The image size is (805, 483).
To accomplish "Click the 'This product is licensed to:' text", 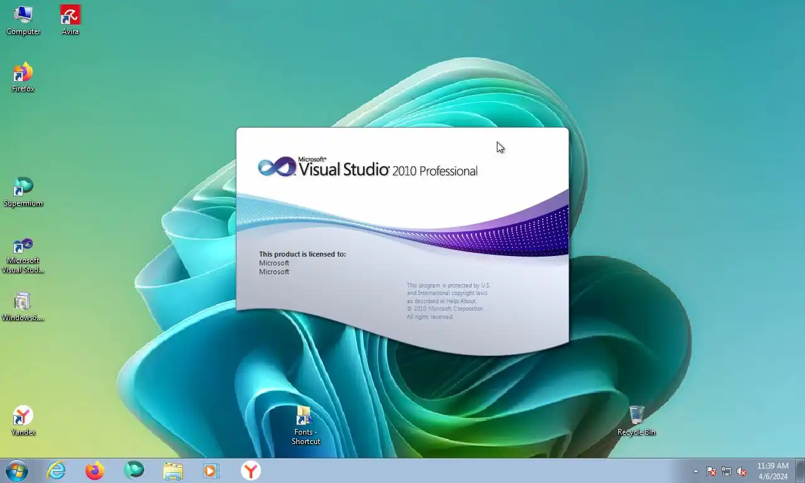I will [x=303, y=254].
